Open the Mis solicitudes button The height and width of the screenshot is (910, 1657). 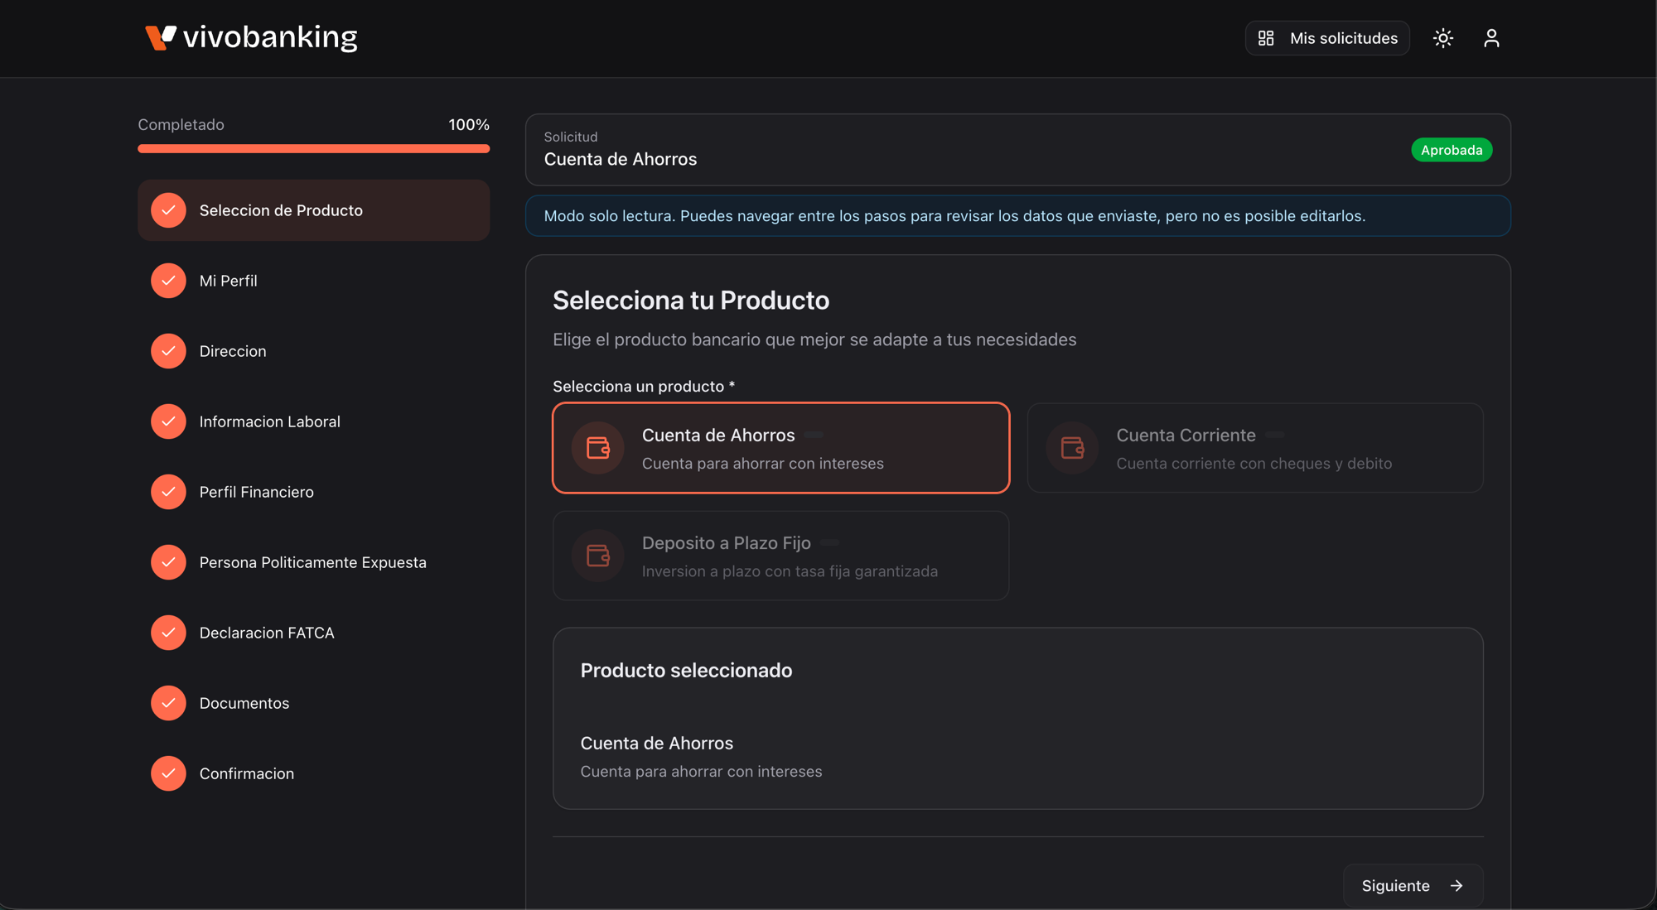(1327, 38)
